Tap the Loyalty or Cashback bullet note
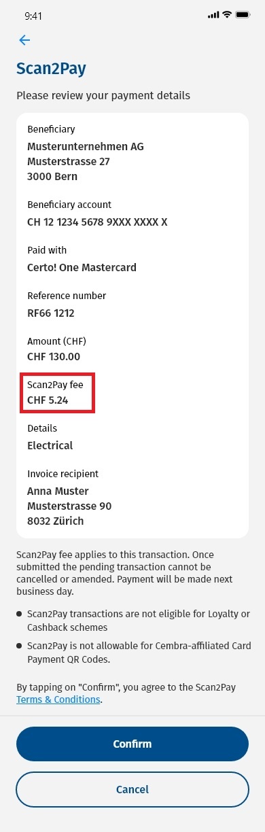This screenshot has height=832, width=265. 132,621
